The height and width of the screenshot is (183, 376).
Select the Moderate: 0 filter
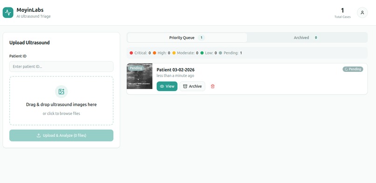185,53
